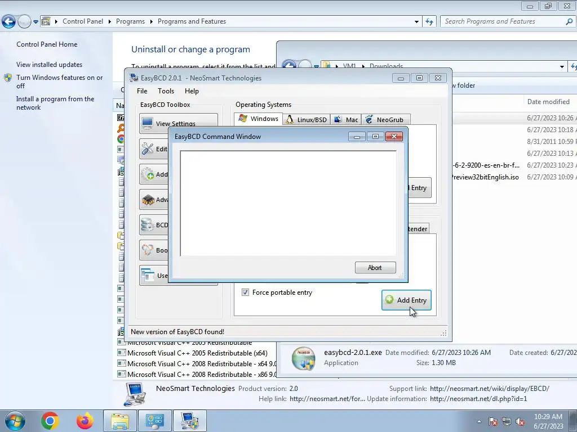The height and width of the screenshot is (432, 577).
Task: Select the file ending -6-2-9200-es-en-br-f...
Action: (x=486, y=165)
